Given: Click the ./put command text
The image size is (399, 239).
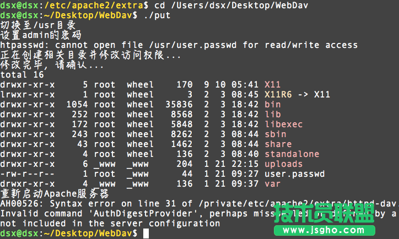Looking at the screenshot, I should pyautogui.click(x=157, y=15).
